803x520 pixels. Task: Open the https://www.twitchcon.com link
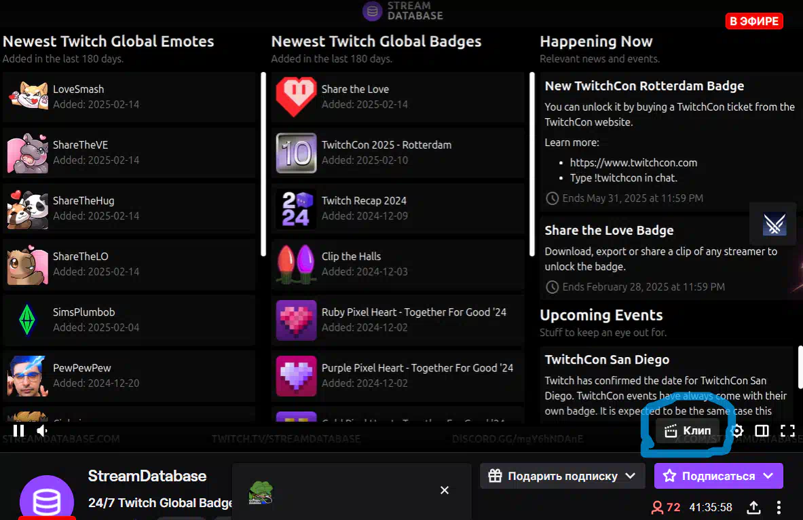[x=633, y=163]
